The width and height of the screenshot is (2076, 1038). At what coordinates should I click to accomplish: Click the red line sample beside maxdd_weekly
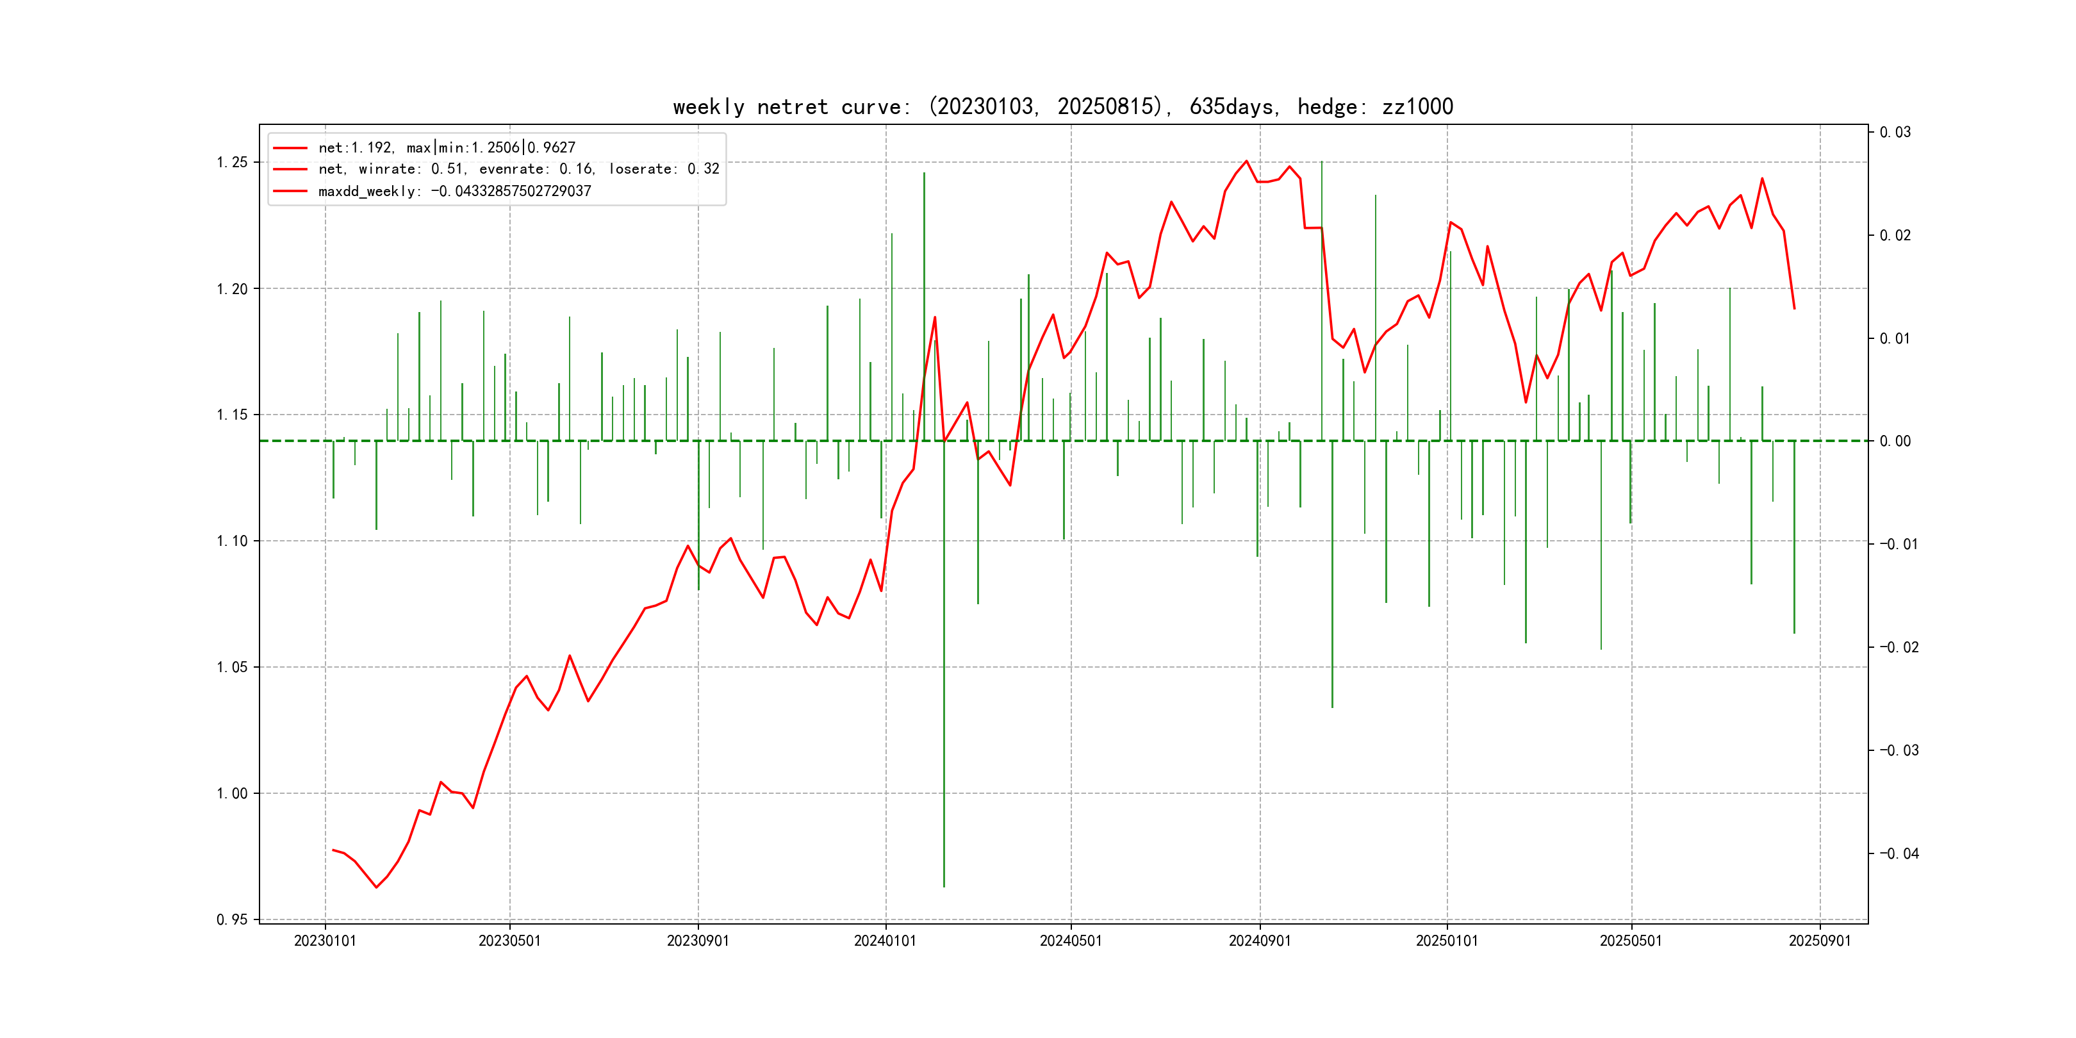coord(290,191)
